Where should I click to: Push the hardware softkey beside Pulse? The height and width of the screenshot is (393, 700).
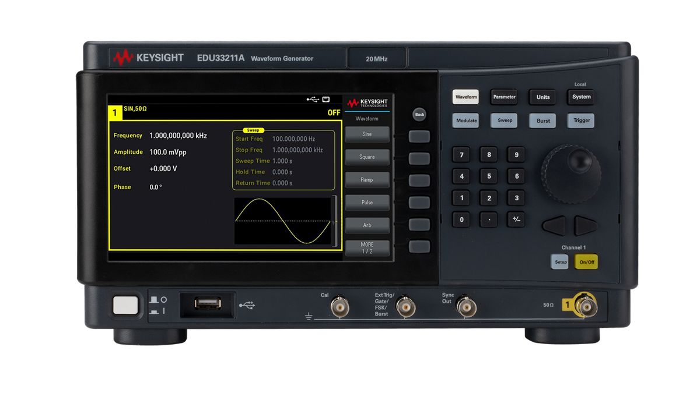(419, 203)
